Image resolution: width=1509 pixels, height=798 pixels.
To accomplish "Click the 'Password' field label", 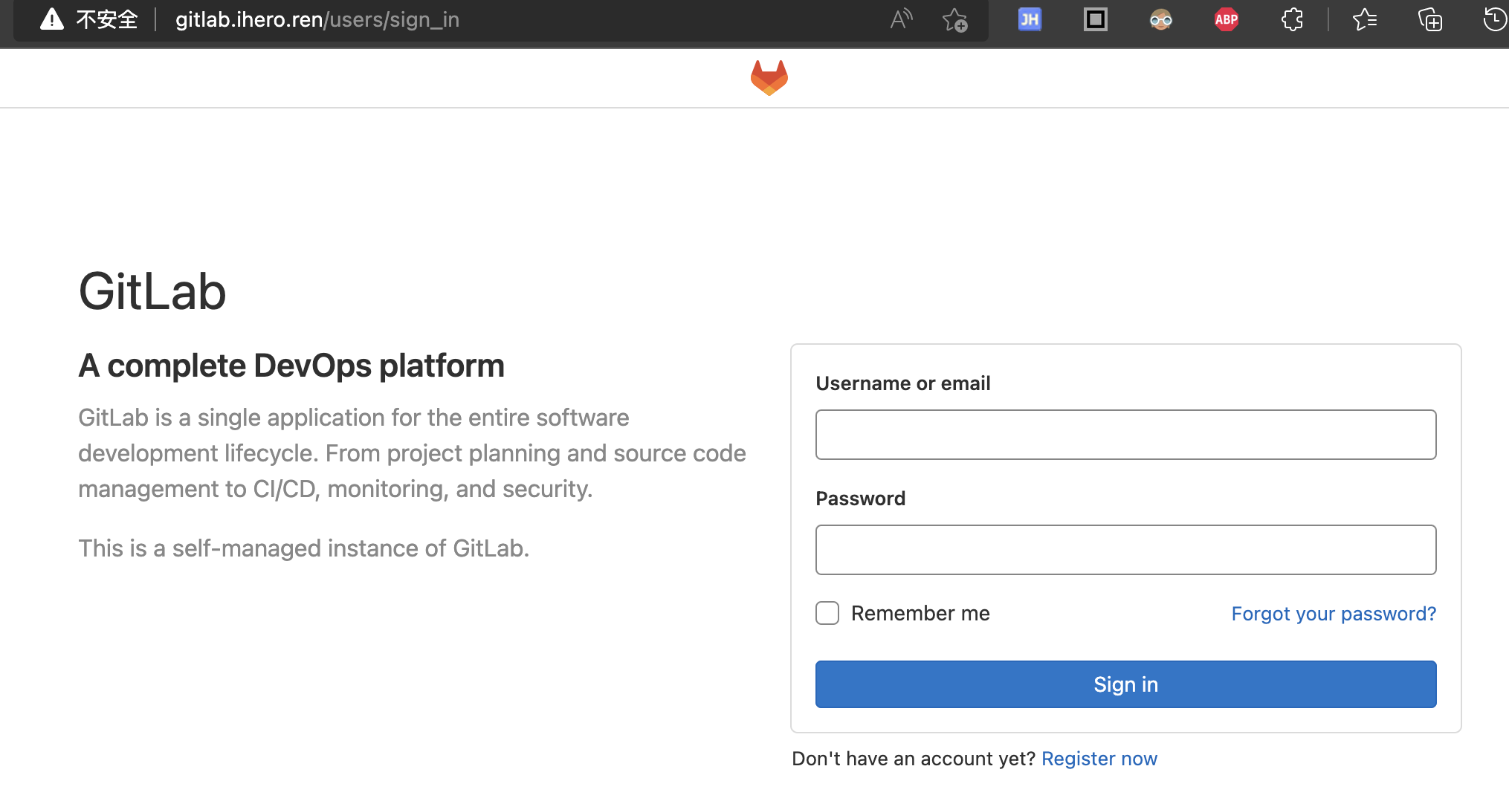I will click(861, 499).
